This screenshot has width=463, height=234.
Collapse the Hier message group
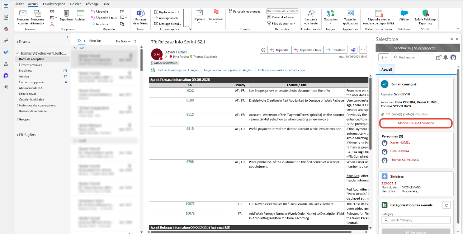[76, 48]
